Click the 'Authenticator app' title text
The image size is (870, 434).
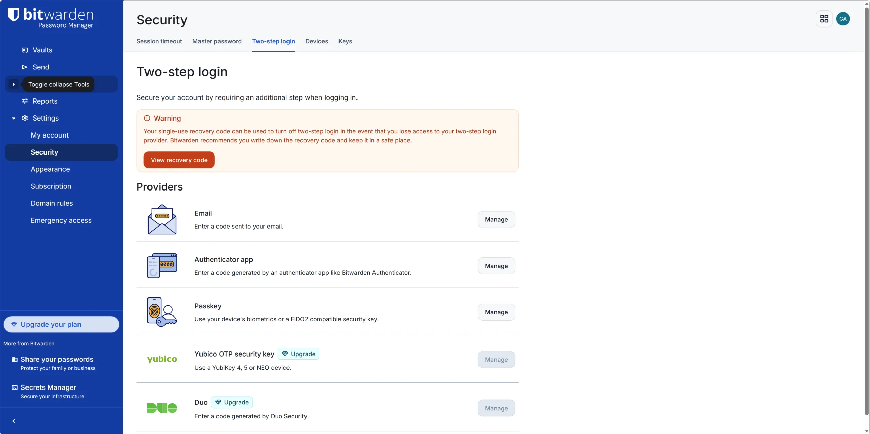(224, 259)
